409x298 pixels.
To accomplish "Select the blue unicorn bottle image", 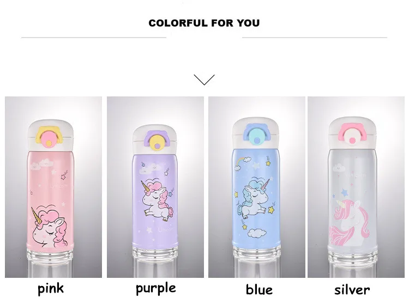I will (x=257, y=187).
